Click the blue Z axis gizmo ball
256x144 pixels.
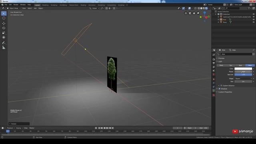coord(204,12)
